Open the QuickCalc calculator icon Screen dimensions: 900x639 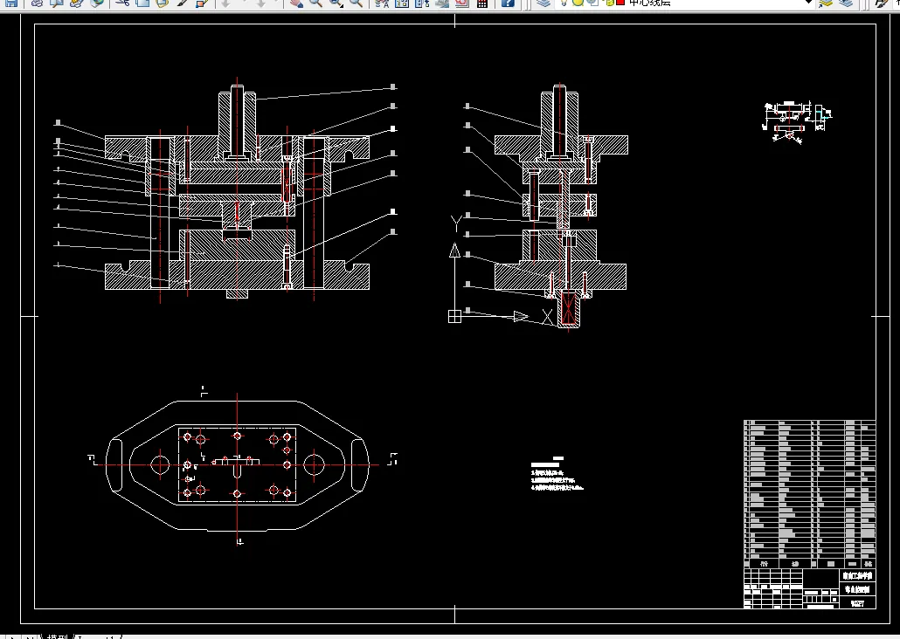482,3
